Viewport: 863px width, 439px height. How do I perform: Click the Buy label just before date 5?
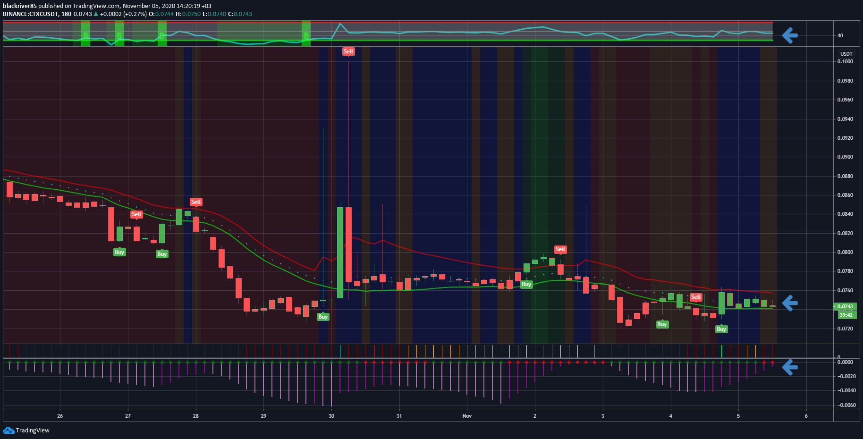pos(721,329)
